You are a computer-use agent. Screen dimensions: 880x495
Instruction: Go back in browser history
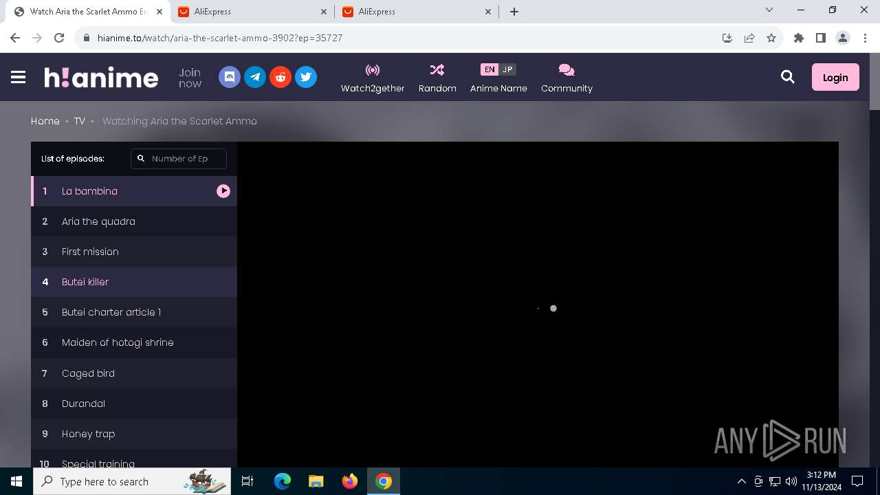(x=15, y=38)
